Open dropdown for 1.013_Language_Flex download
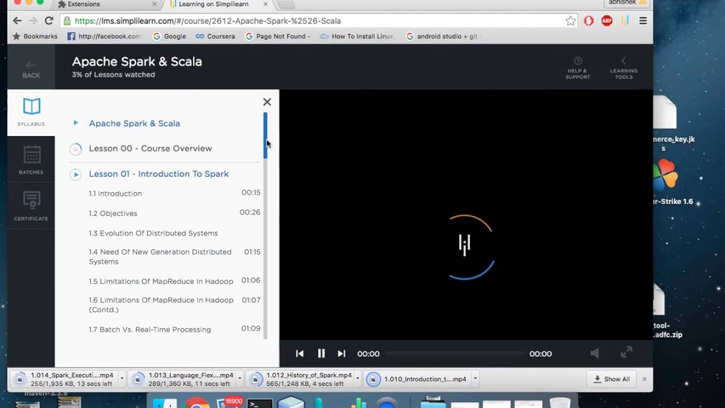Image resolution: width=725 pixels, height=408 pixels. (240, 379)
